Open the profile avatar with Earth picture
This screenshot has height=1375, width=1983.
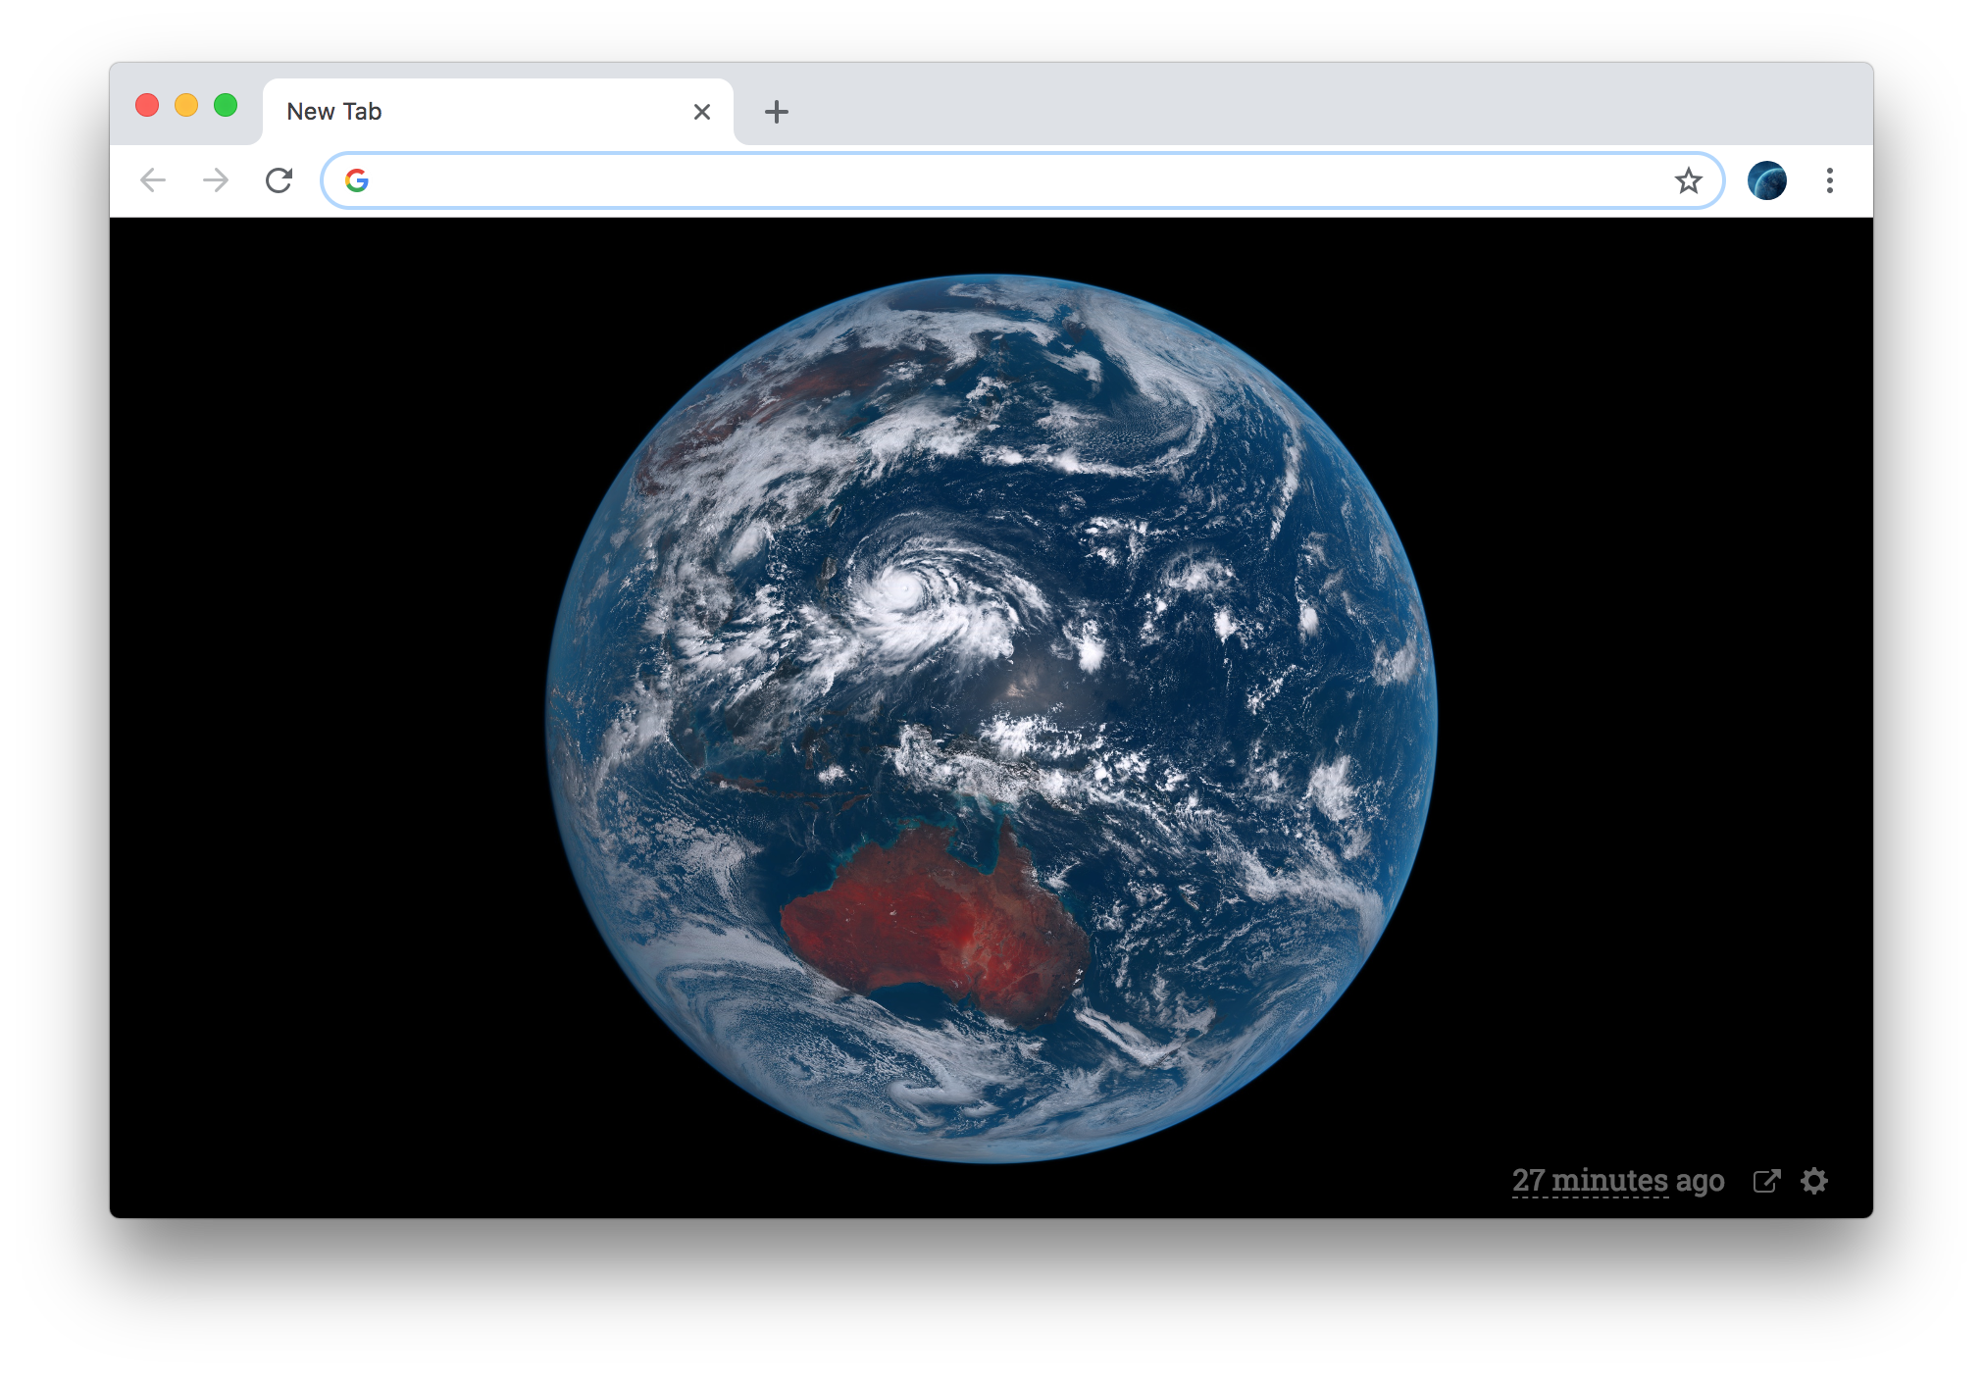(x=1766, y=180)
